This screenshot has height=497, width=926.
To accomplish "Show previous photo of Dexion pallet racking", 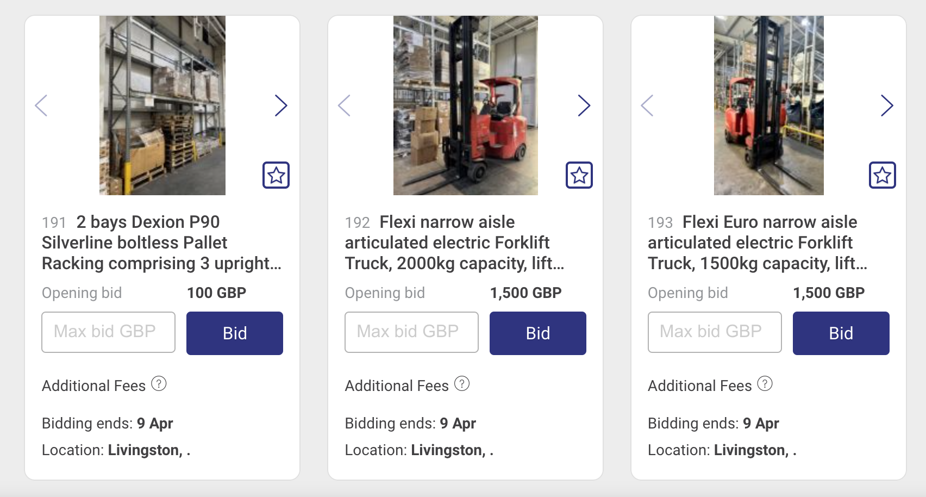I will point(41,105).
